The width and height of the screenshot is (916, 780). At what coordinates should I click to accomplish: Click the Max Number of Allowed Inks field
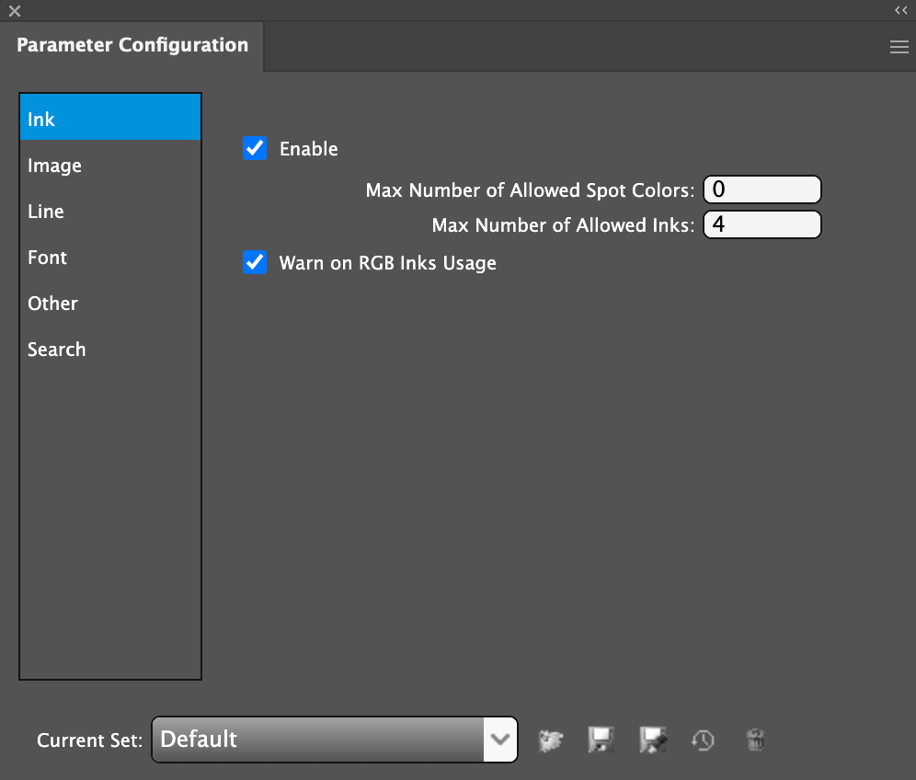coord(761,225)
